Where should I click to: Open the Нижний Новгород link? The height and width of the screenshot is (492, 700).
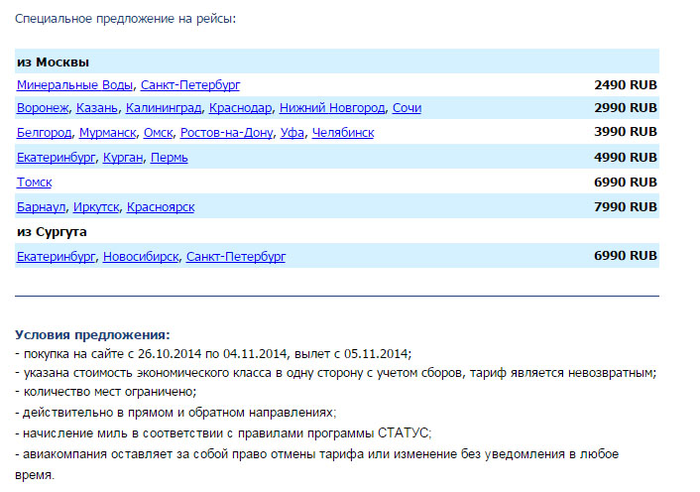[x=332, y=108]
